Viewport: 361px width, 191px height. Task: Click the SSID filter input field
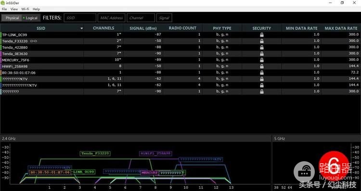coord(80,18)
